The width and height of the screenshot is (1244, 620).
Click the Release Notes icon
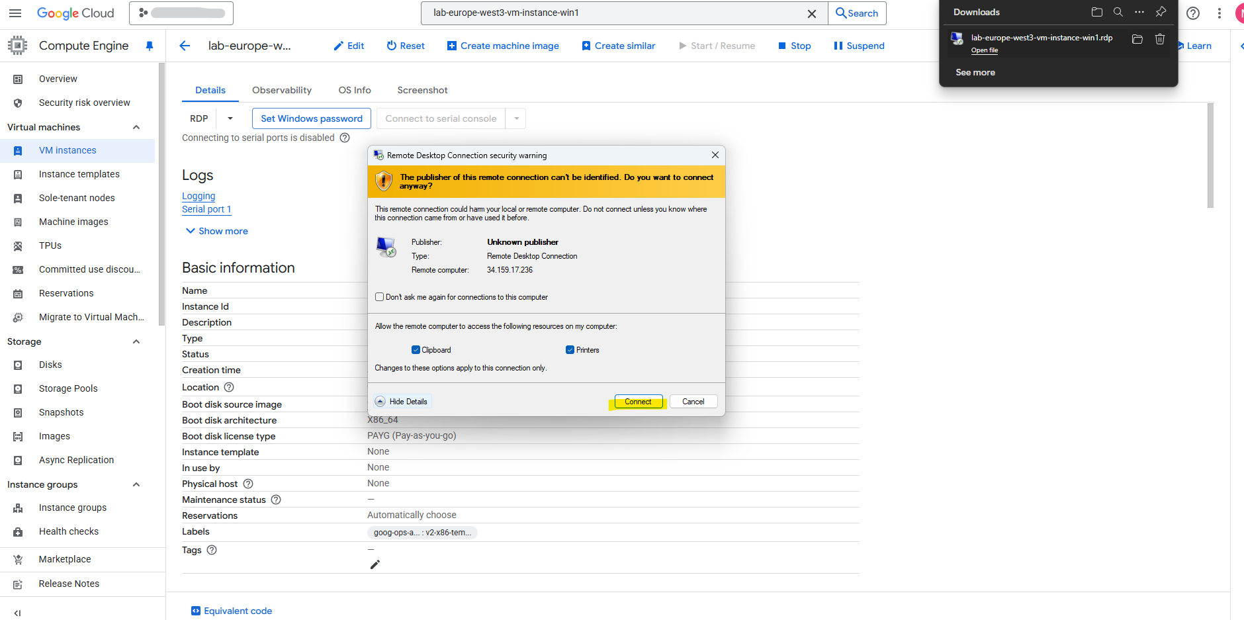click(18, 584)
